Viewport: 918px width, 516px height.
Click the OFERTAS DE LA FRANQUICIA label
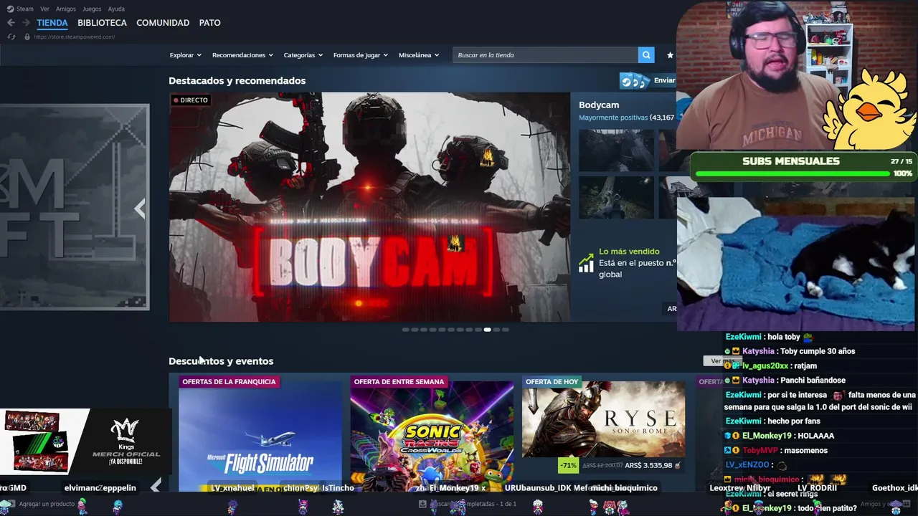coord(229,382)
